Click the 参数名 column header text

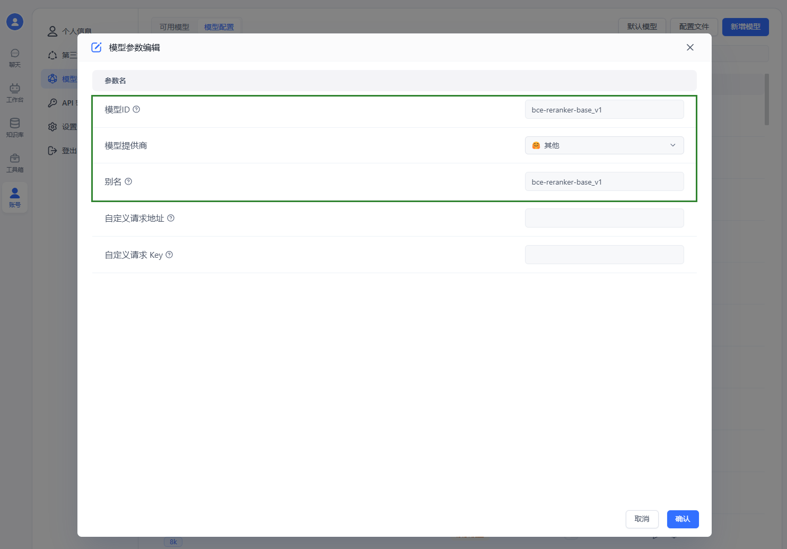115,81
